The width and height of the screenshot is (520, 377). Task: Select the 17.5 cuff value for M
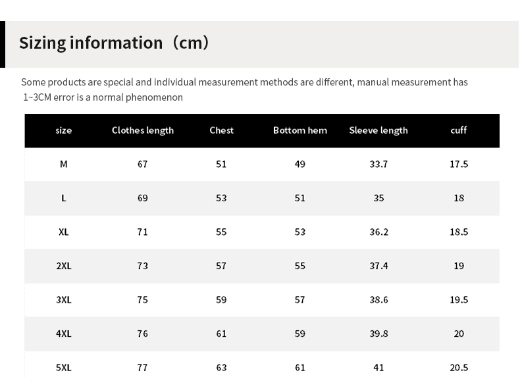(x=459, y=164)
